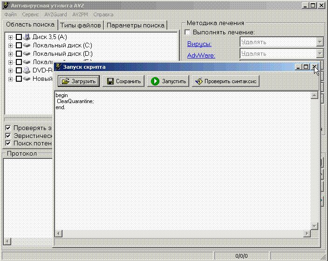
Task: Select the floppy drive icon for Диск 3,5 (A:)
Action: [27, 37]
